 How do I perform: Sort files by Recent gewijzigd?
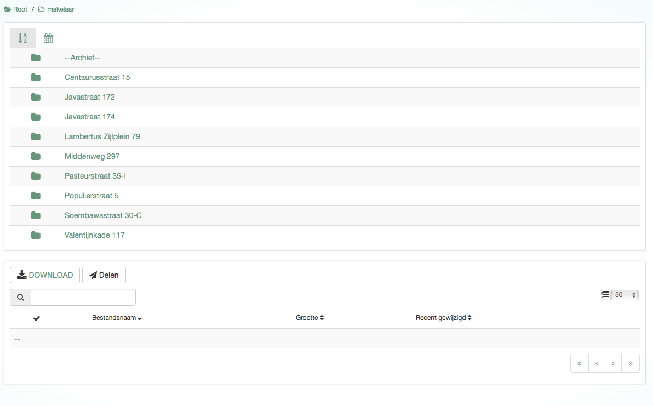tap(443, 318)
